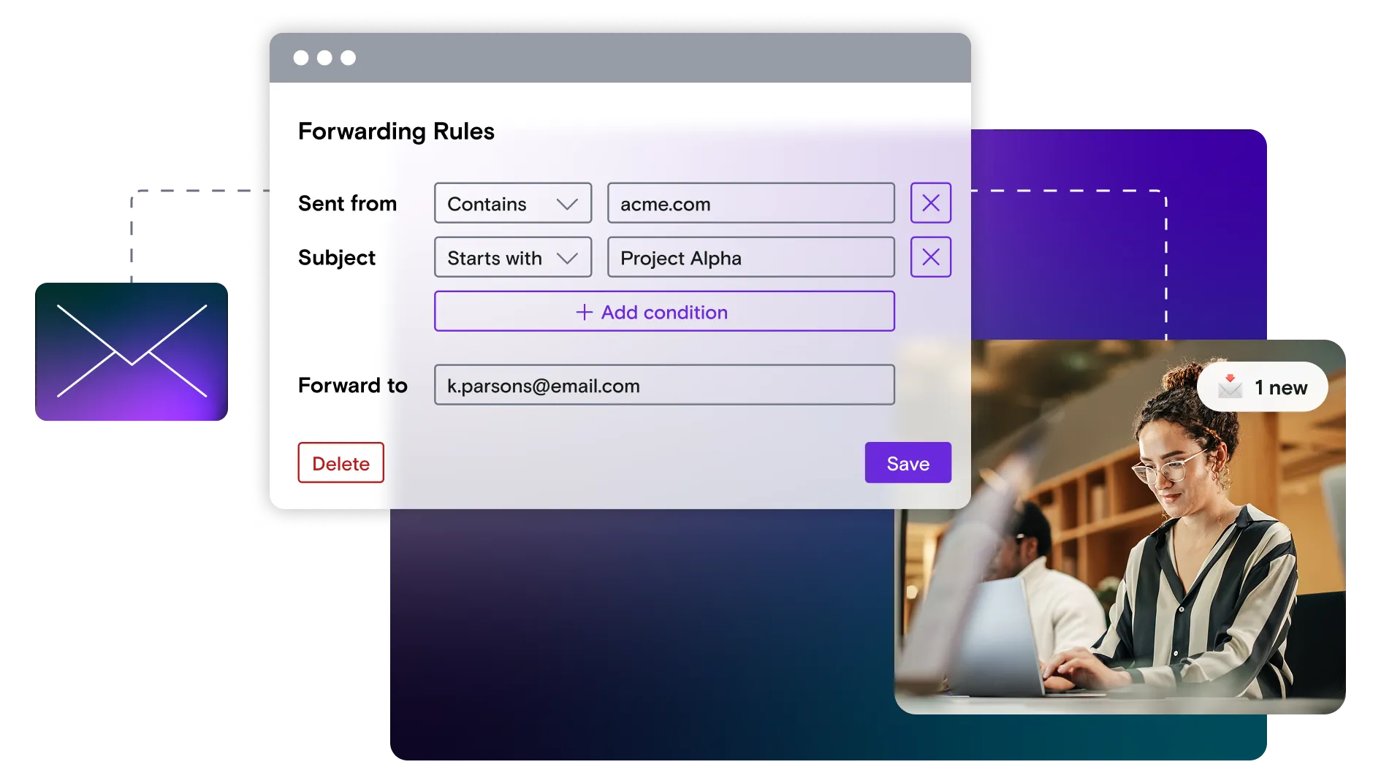Click the Add condition control

click(x=663, y=312)
